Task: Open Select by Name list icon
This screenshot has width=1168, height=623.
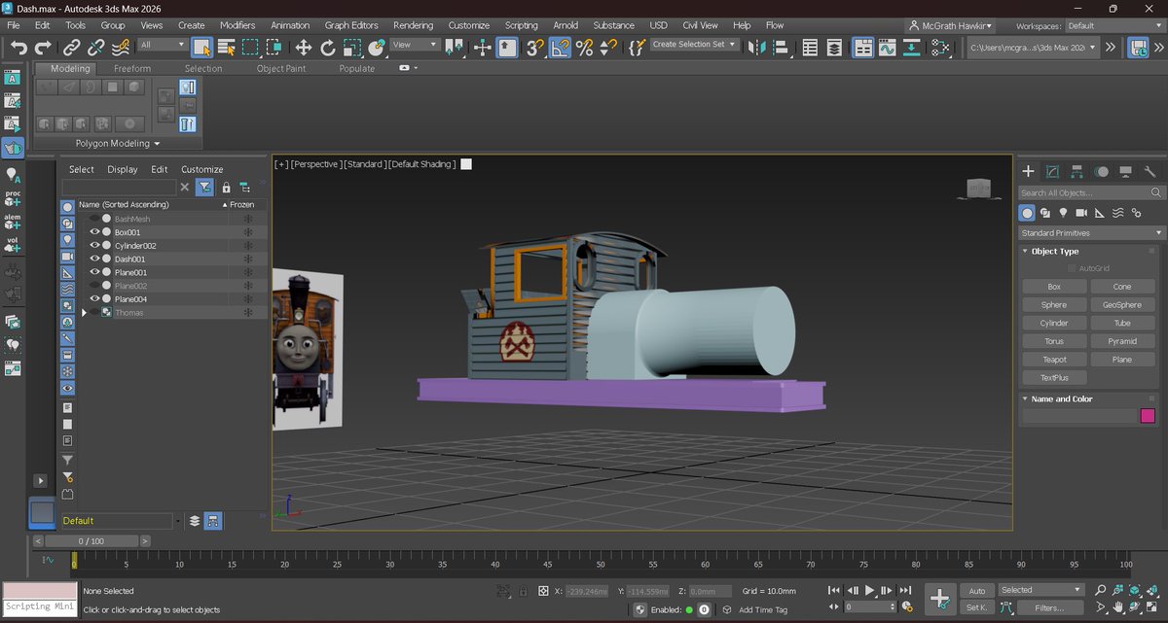Action: click(x=227, y=47)
